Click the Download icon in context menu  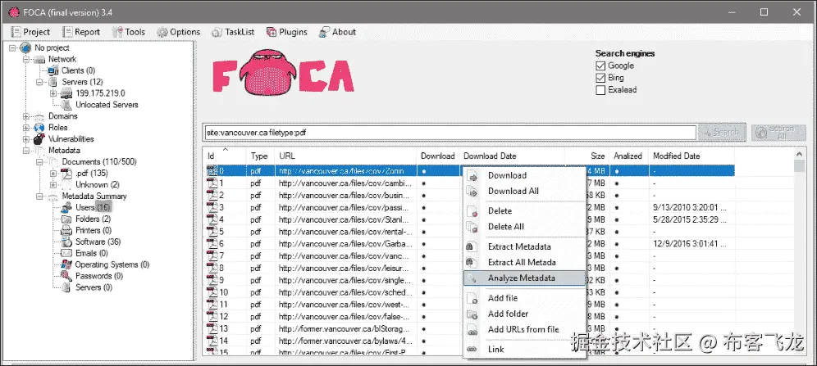pyautogui.click(x=473, y=176)
